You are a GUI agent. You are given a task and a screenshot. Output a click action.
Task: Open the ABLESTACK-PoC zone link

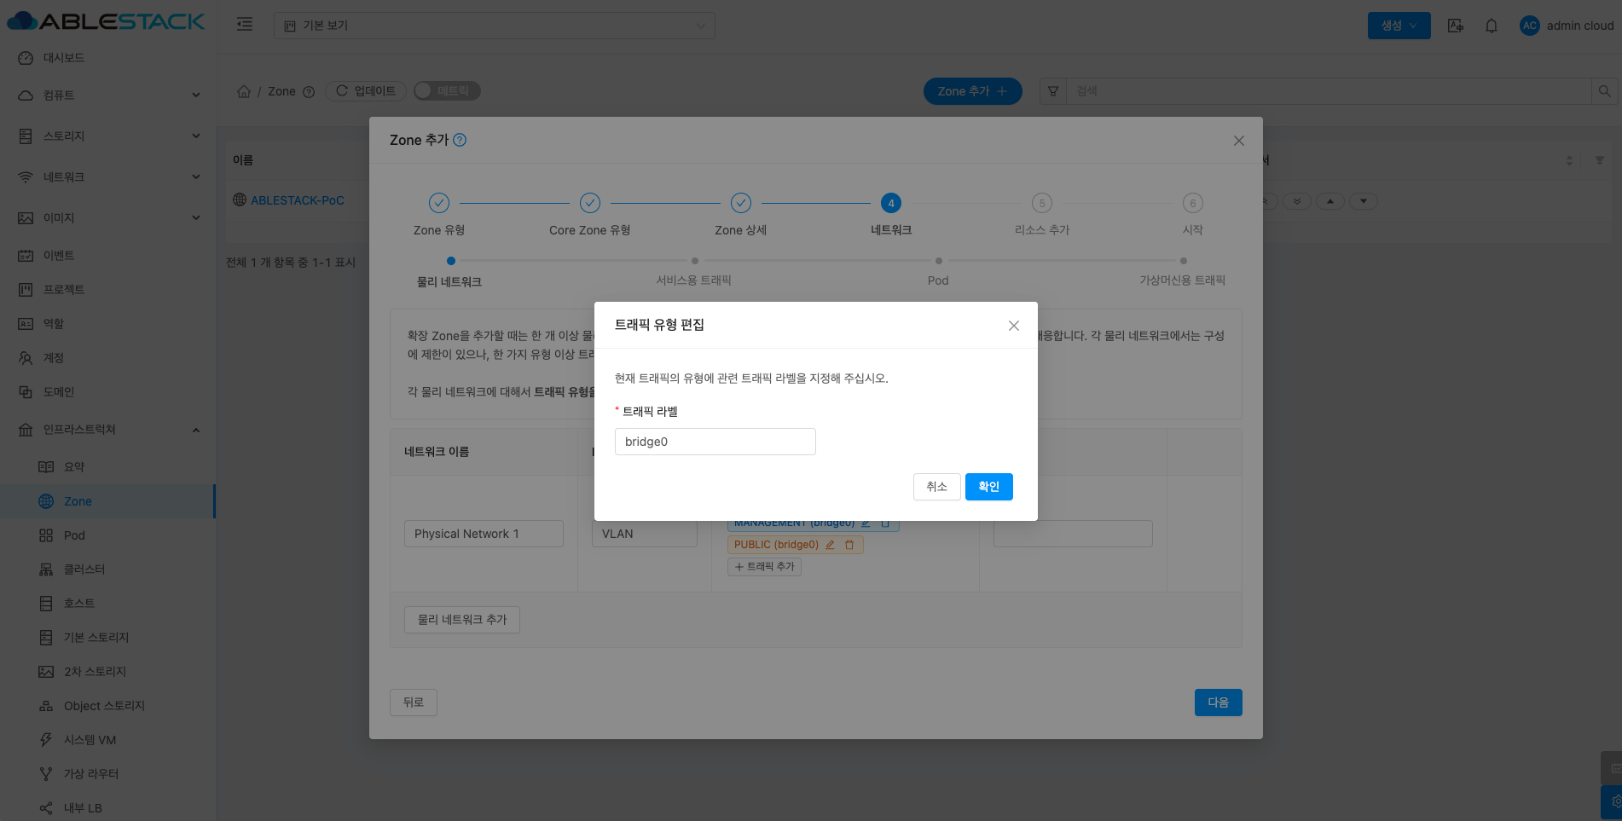[298, 200]
